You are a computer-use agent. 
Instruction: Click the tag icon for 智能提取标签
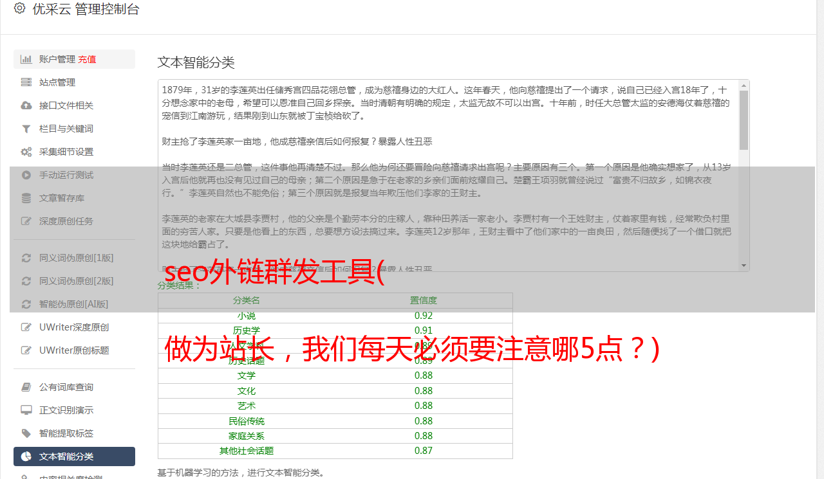click(x=26, y=433)
